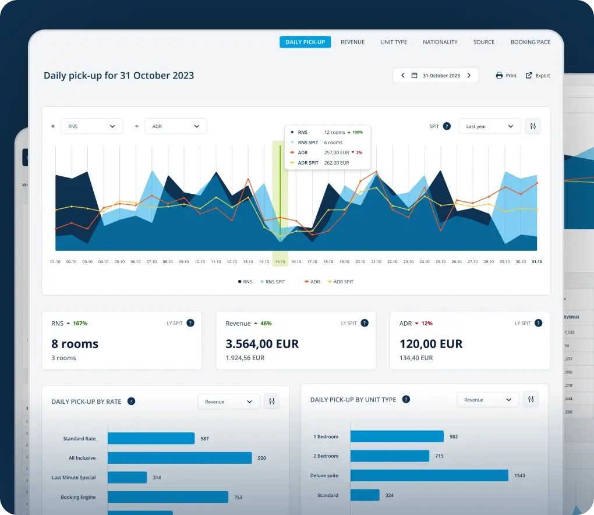Viewport: 594px width, 515px height.
Task: Click the 1 Bedroom bar
Action: click(x=397, y=436)
